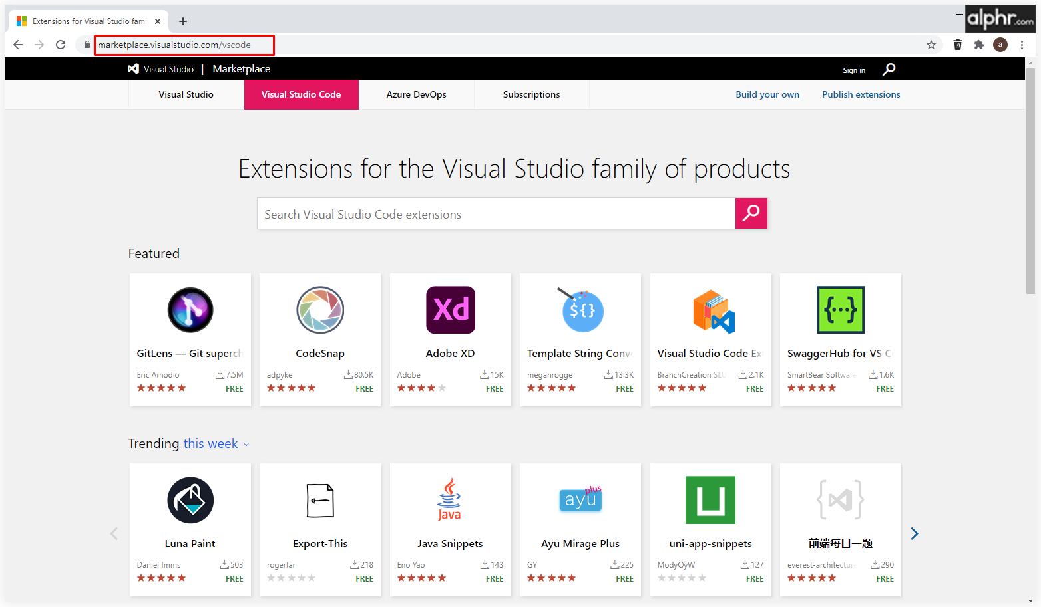Select the Subscriptions tab

pyautogui.click(x=531, y=94)
